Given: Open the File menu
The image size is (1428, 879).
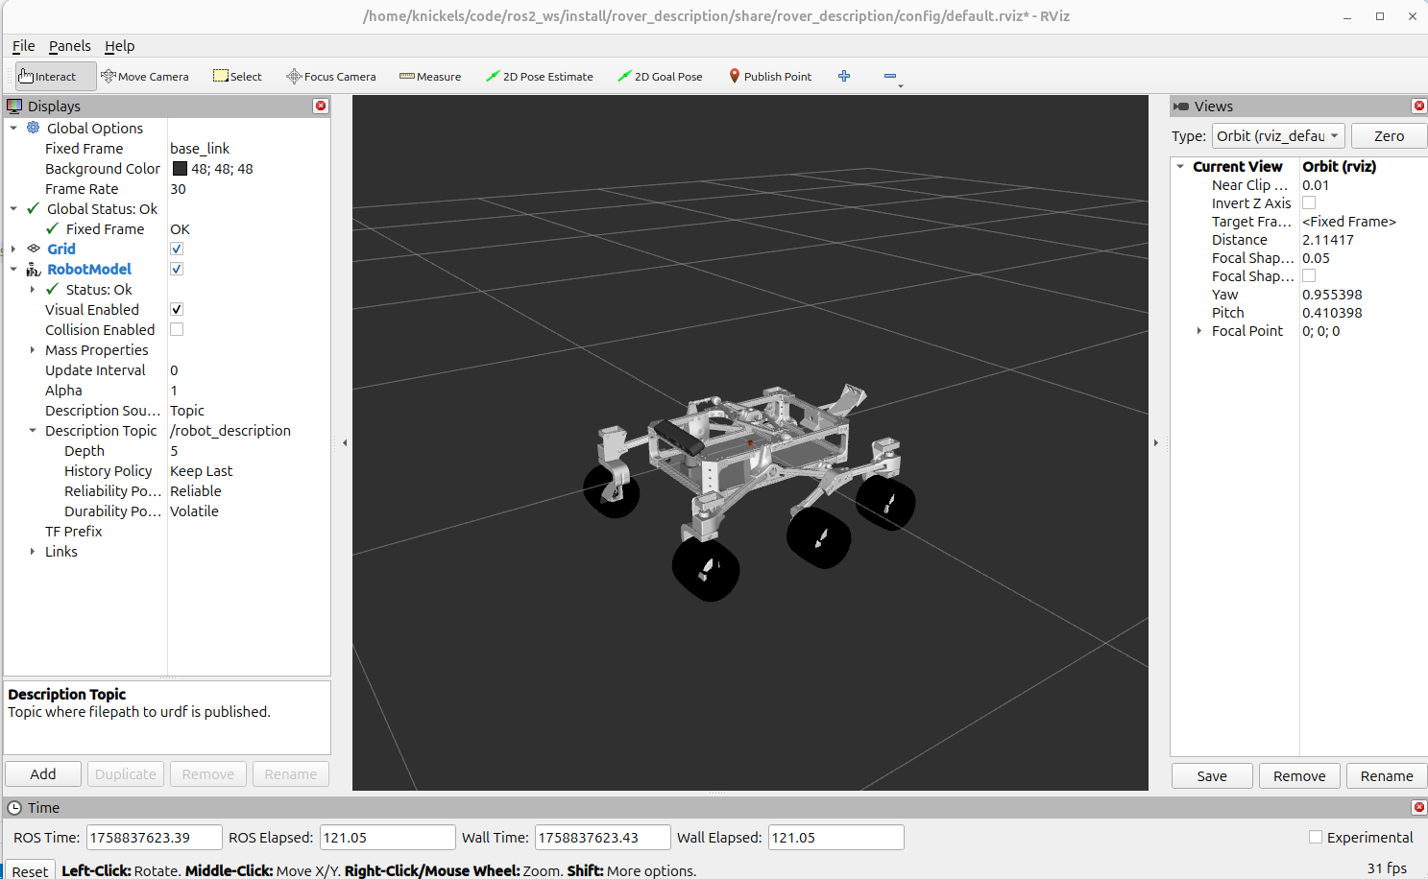Looking at the screenshot, I should tap(23, 46).
